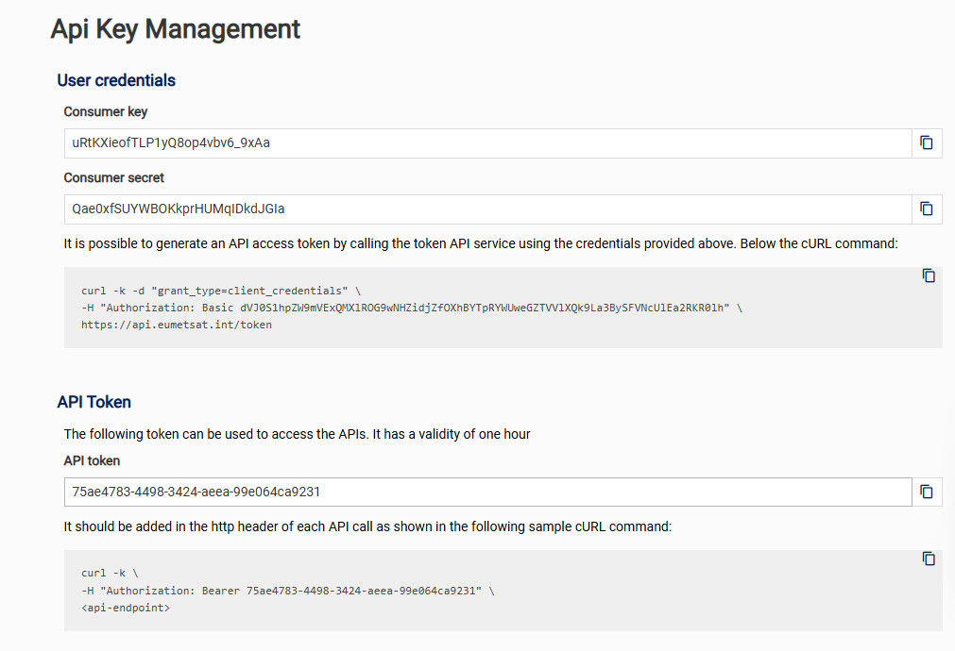Click inside the Consumer key field
The image size is (955, 651).
click(486, 142)
